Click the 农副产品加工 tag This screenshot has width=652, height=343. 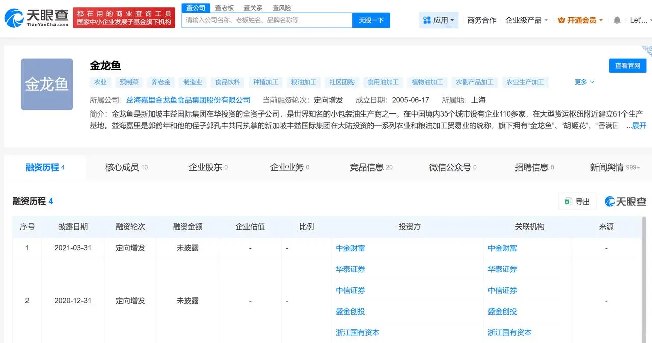(x=475, y=82)
